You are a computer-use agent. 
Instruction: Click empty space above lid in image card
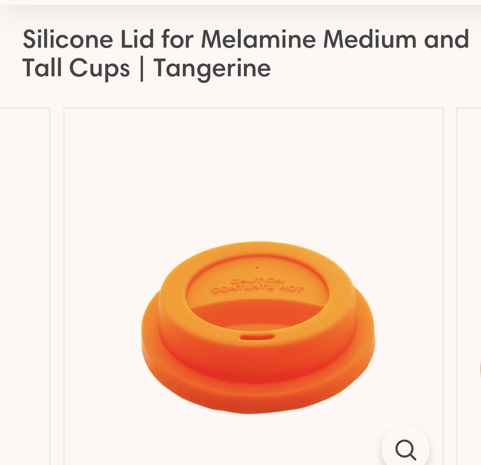[253, 175]
